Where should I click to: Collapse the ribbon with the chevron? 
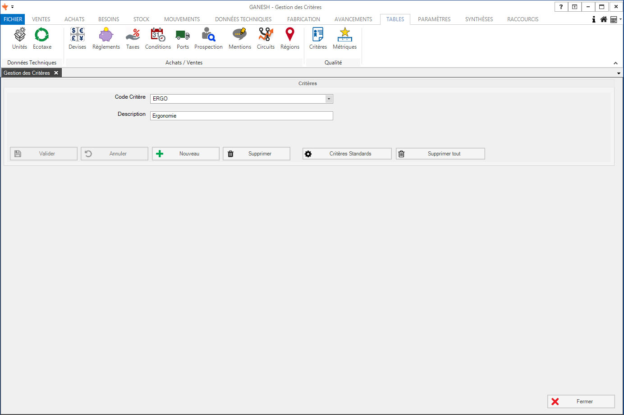615,63
